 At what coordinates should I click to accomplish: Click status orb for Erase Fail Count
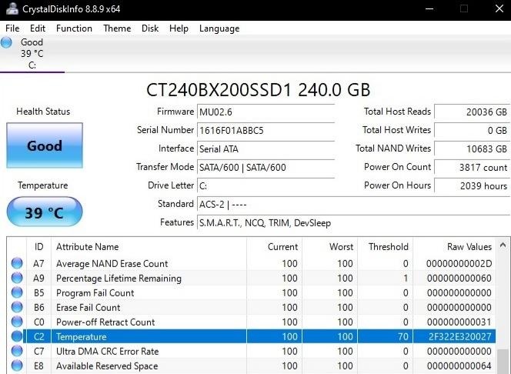17,307
